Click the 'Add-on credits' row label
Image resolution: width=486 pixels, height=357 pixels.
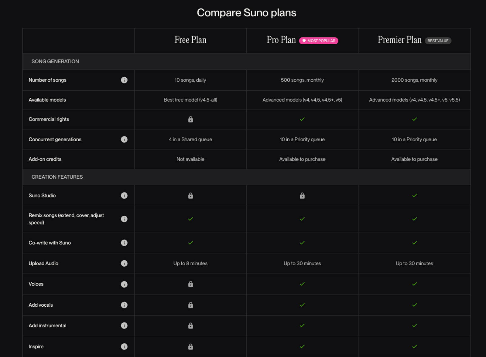[45, 159]
